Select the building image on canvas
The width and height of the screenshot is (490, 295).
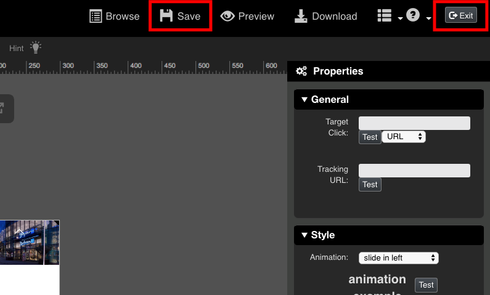click(x=29, y=243)
